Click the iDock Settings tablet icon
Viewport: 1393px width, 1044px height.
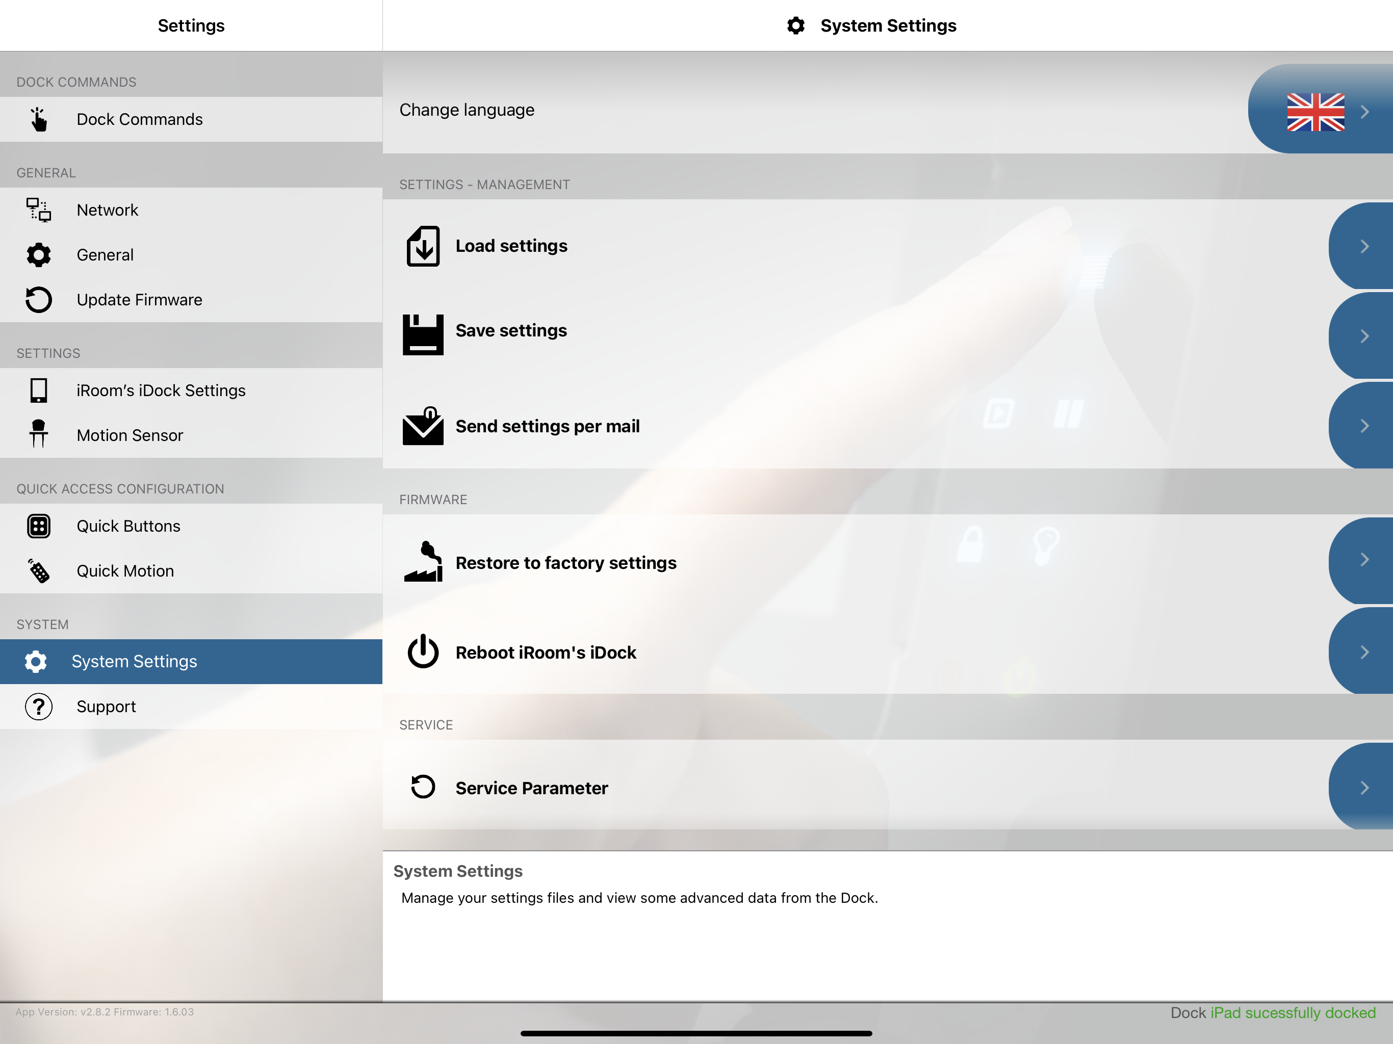point(38,390)
